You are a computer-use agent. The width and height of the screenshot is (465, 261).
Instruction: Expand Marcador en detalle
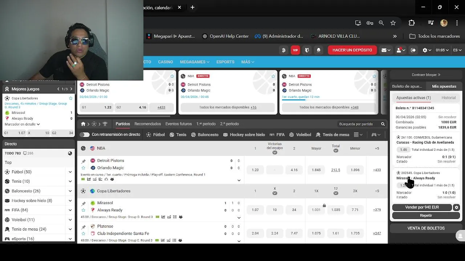(22, 124)
